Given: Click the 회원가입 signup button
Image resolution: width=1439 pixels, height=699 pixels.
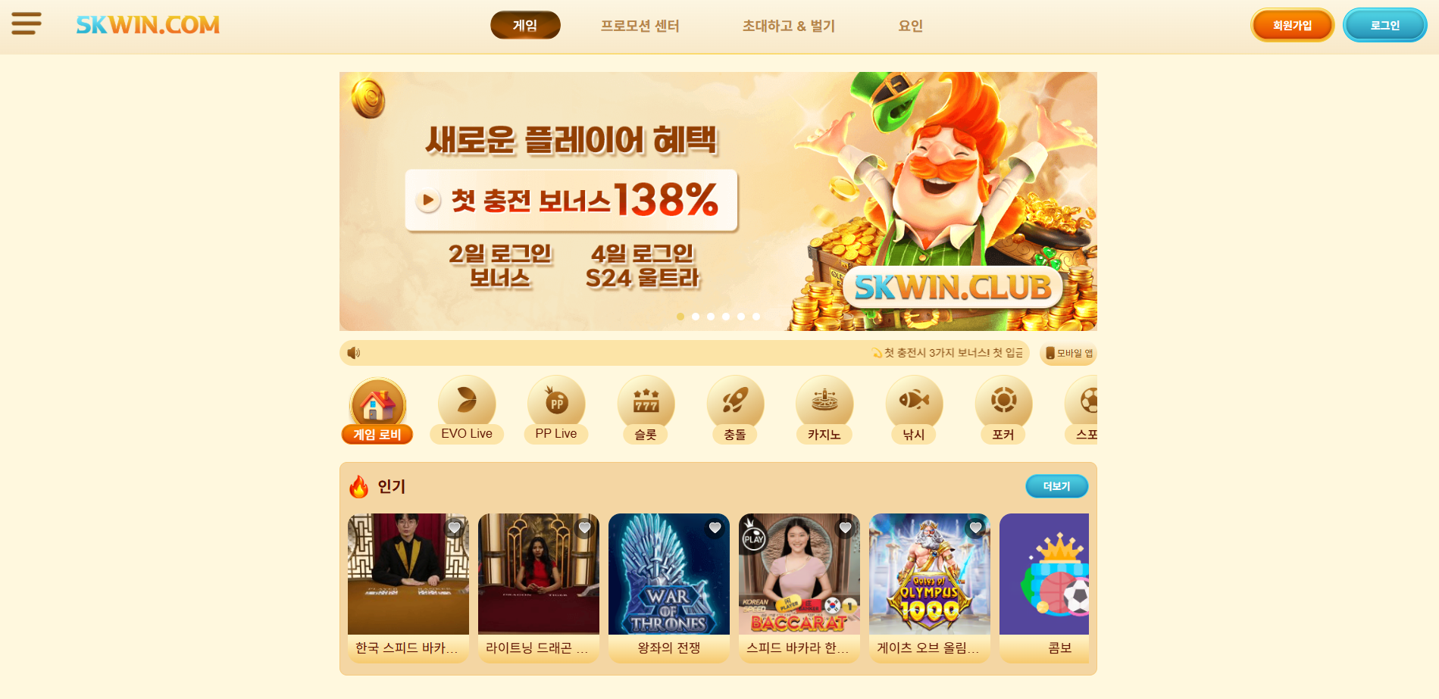Looking at the screenshot, I should tap(1292, 25).
